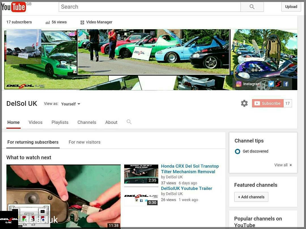Open the 0:30 trailer thumbnail

coord(141,196)
